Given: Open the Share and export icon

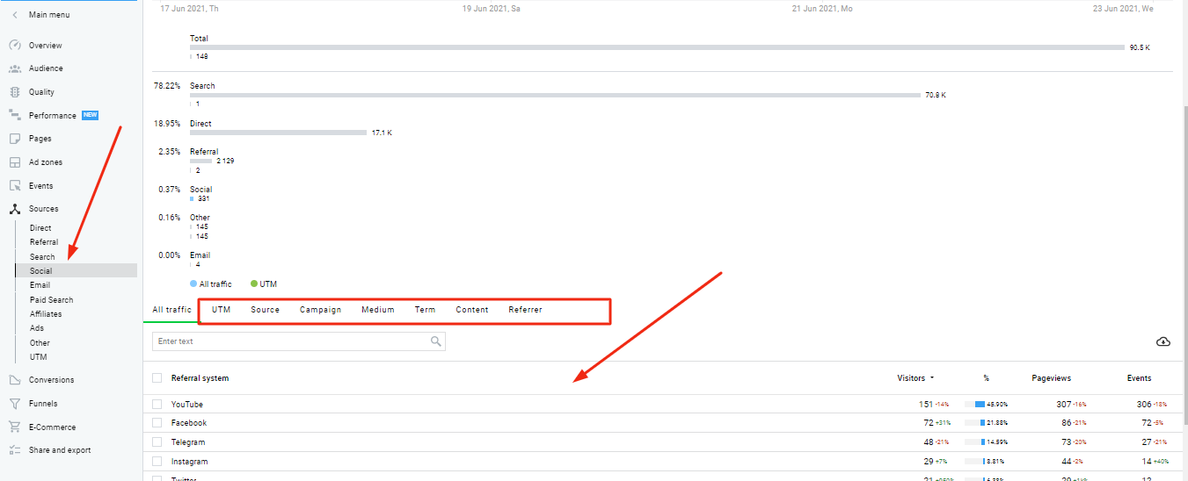Looking at the screenshot, I should pos(15,450).
